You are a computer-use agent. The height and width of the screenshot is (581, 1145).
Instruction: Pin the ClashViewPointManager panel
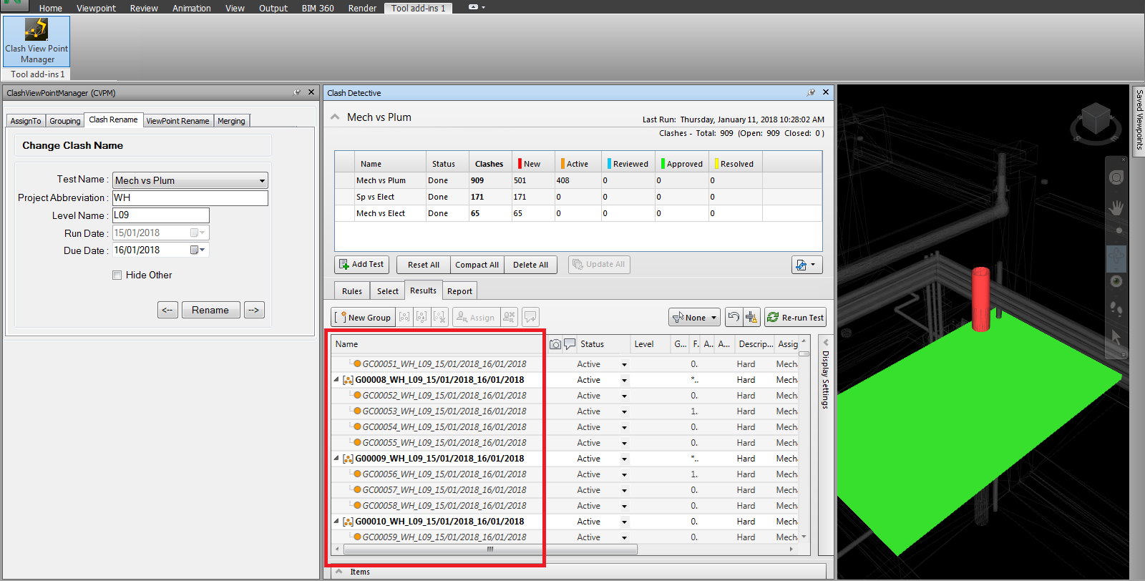click(x=297, y=92)
